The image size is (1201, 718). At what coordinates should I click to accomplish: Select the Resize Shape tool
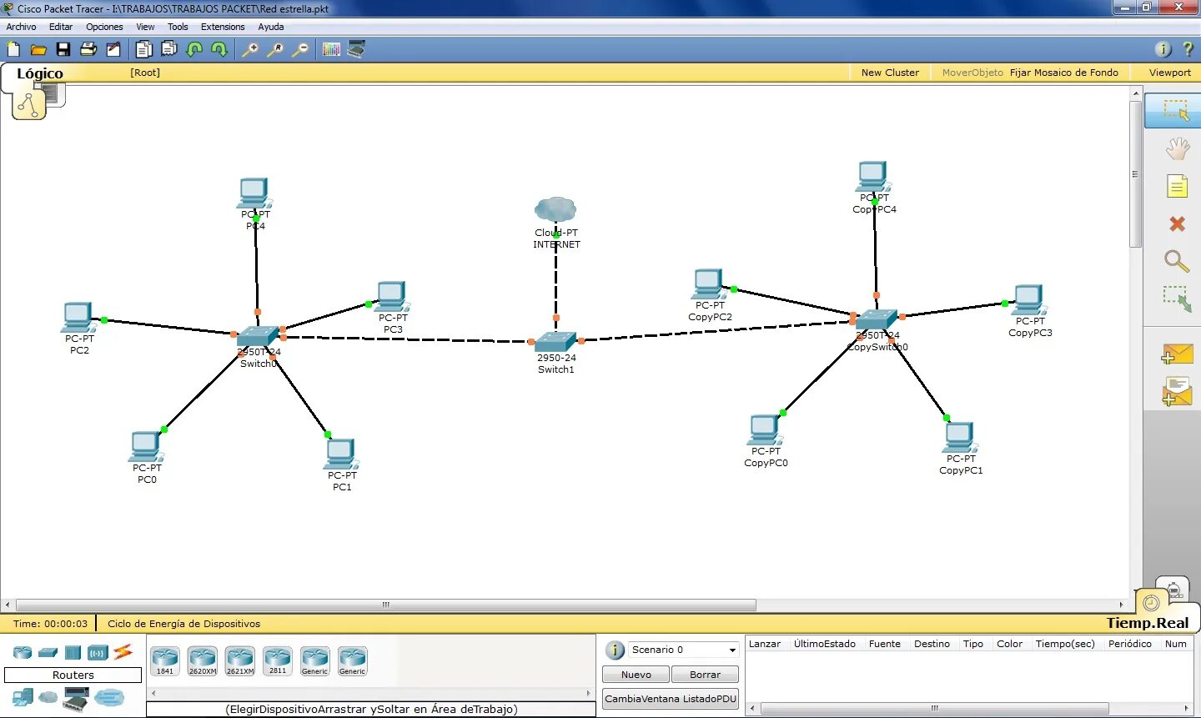coord(1177,299)
